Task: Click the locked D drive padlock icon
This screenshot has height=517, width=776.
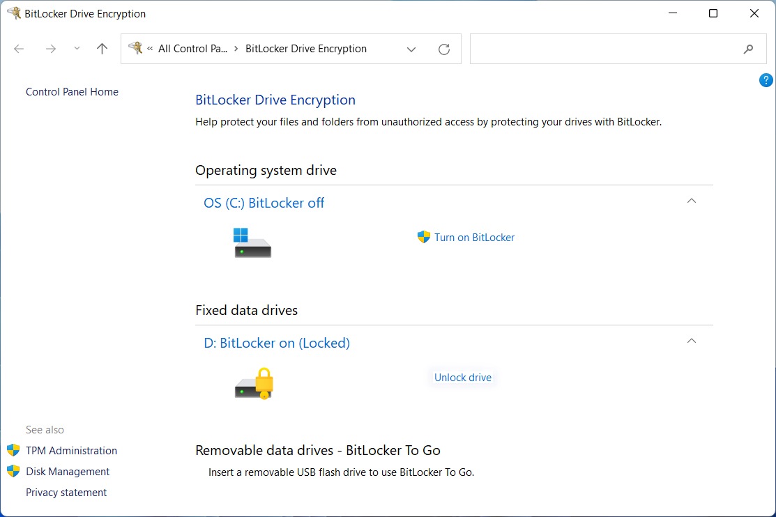Action: (254, 383)
